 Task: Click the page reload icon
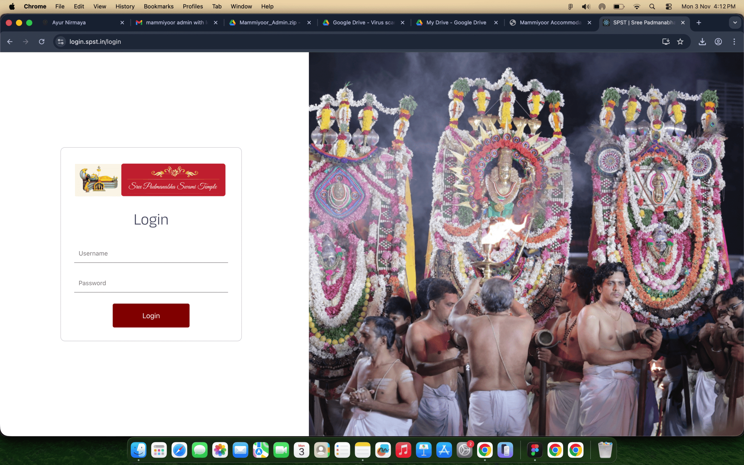tap(42, 42)
